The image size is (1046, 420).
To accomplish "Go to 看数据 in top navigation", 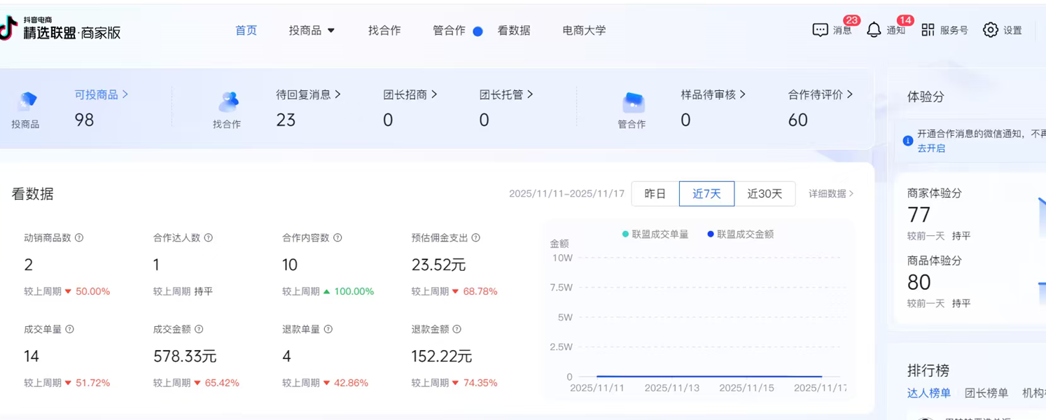I will pos(514,30).
